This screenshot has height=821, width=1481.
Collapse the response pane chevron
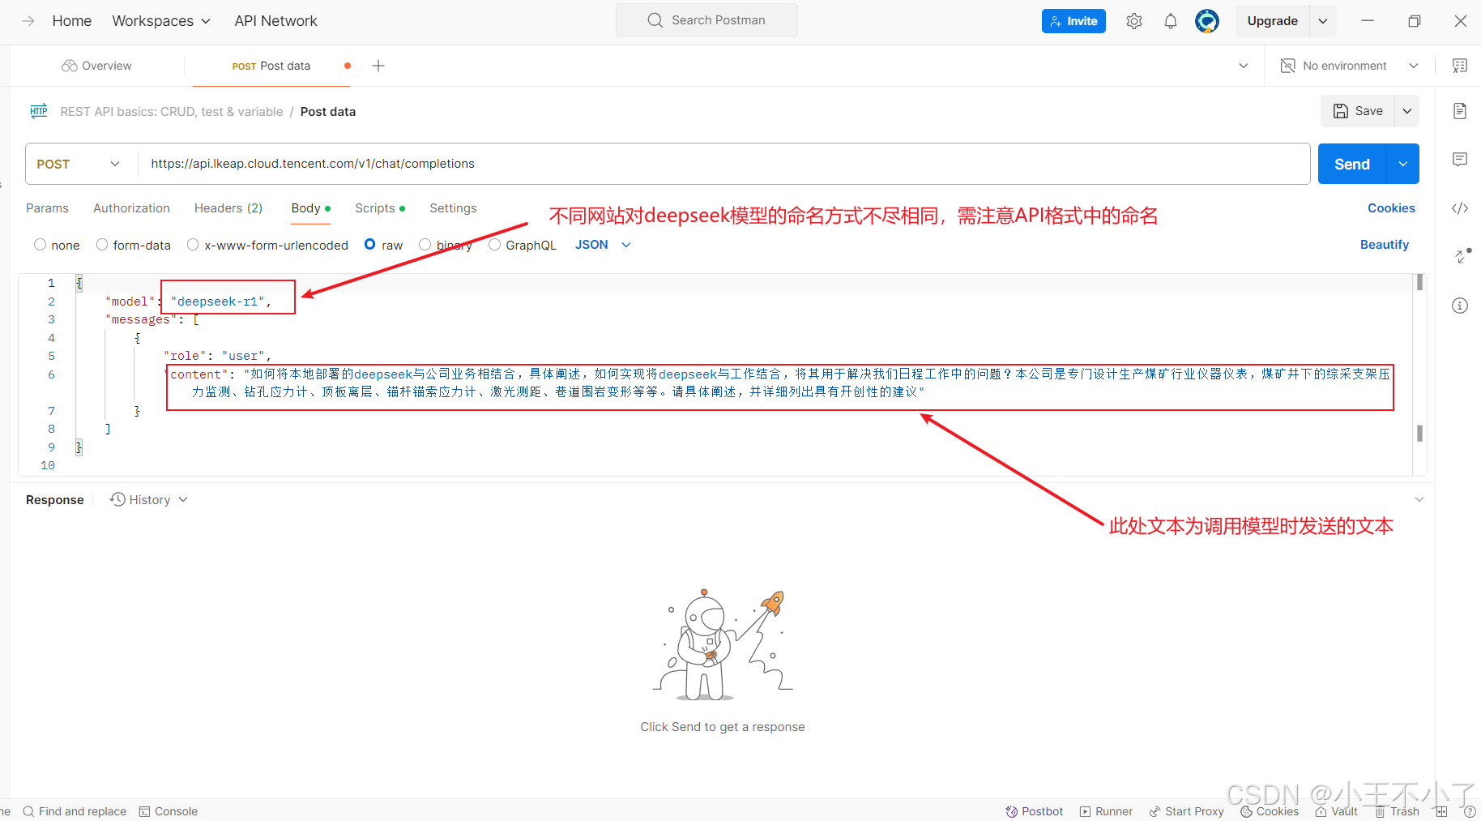click(x=1419, y=499)
